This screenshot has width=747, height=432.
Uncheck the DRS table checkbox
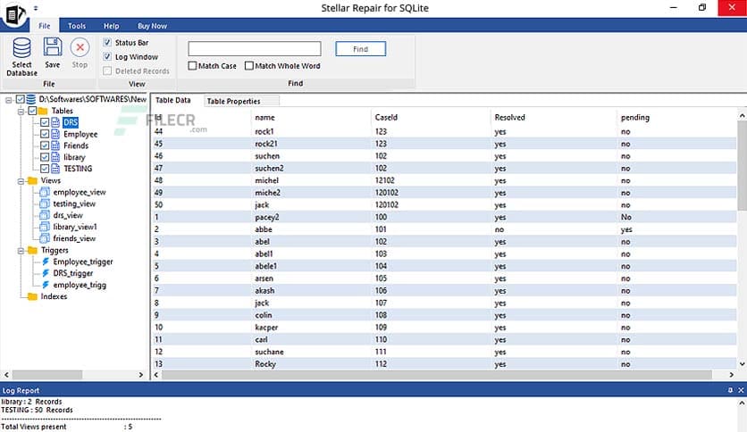(45, 122)
